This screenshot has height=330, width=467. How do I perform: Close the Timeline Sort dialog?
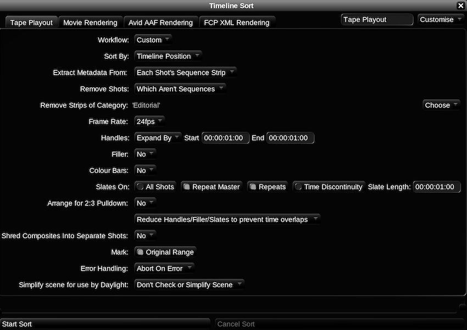click(460, 5)
